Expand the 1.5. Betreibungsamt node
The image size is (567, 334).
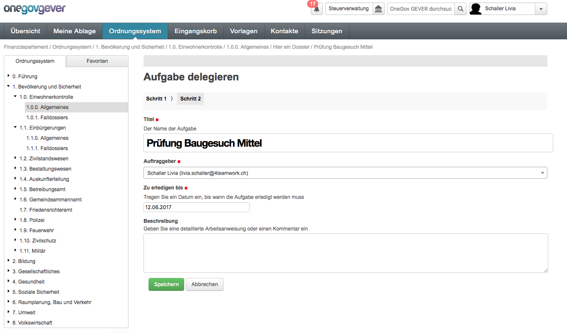15,189
